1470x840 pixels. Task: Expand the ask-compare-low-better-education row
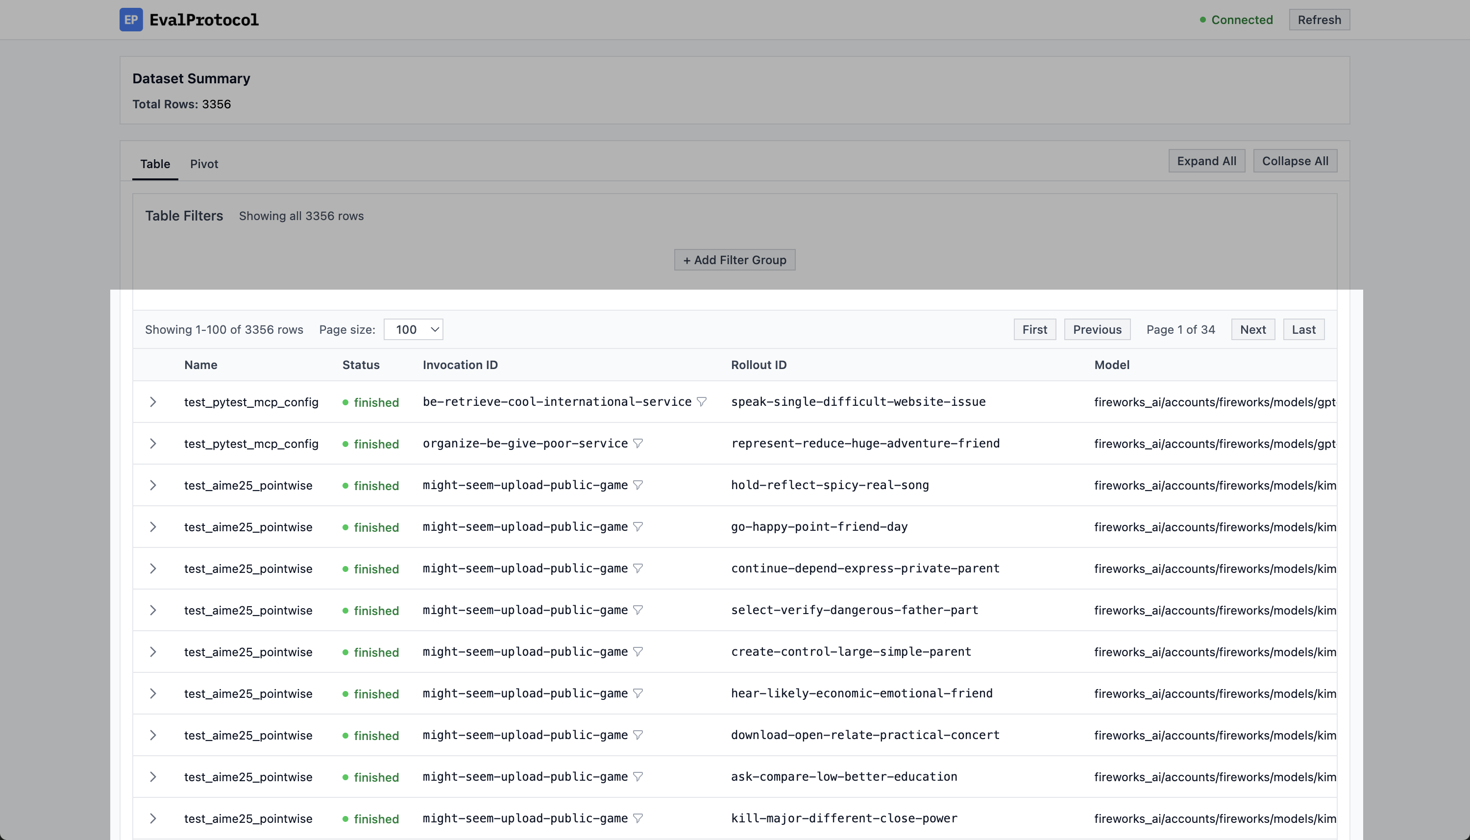pyautogui.click(x=153, y=777)
